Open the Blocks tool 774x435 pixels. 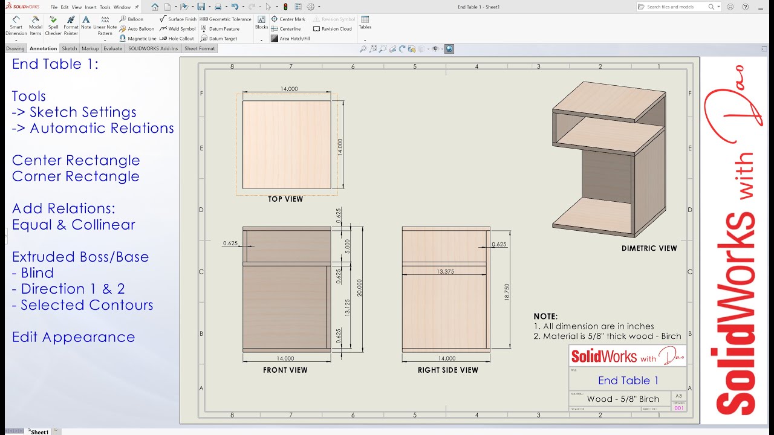tap(261, 23)
